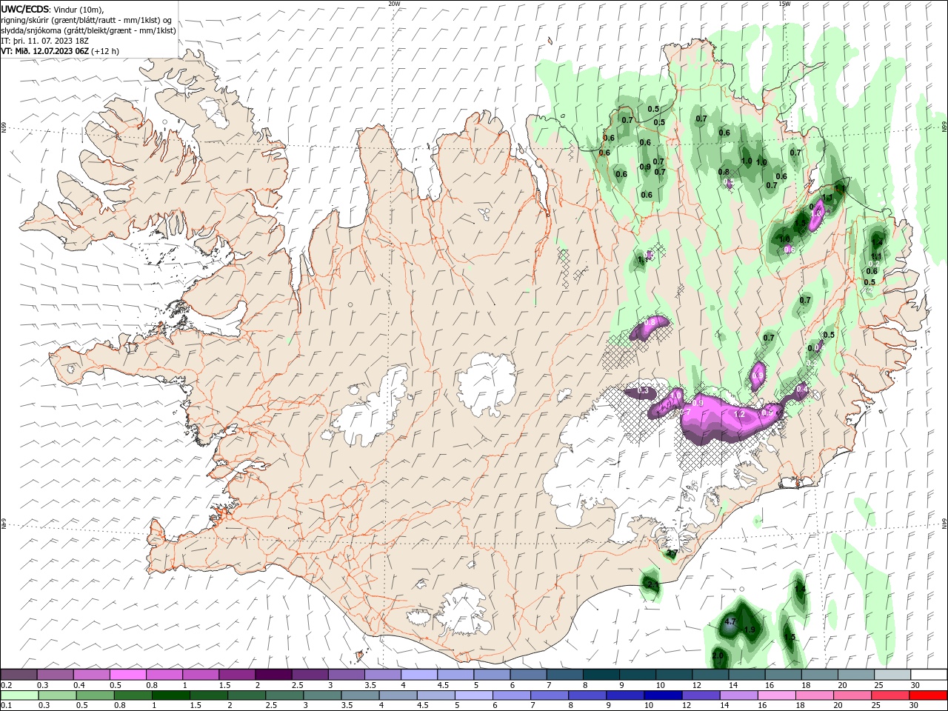
Task: Click the grey-blue 3.5 swatch in lower legend row
Action: click(x=360, y=695)
